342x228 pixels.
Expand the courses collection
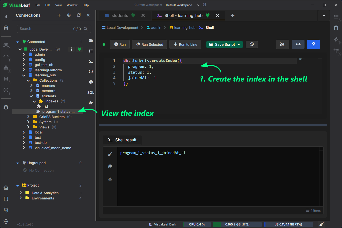coord(31,86)
